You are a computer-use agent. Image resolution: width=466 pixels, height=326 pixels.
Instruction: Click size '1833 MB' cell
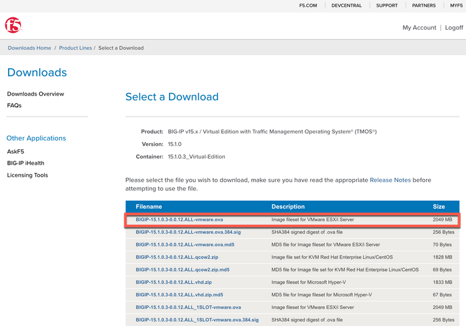[x=442, y=282]
